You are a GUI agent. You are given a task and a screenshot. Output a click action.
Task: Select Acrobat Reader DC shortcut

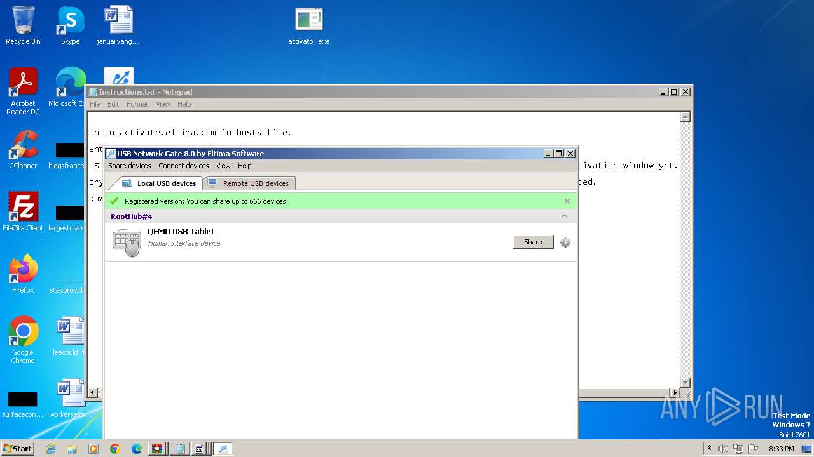click(x=23, y=91)
